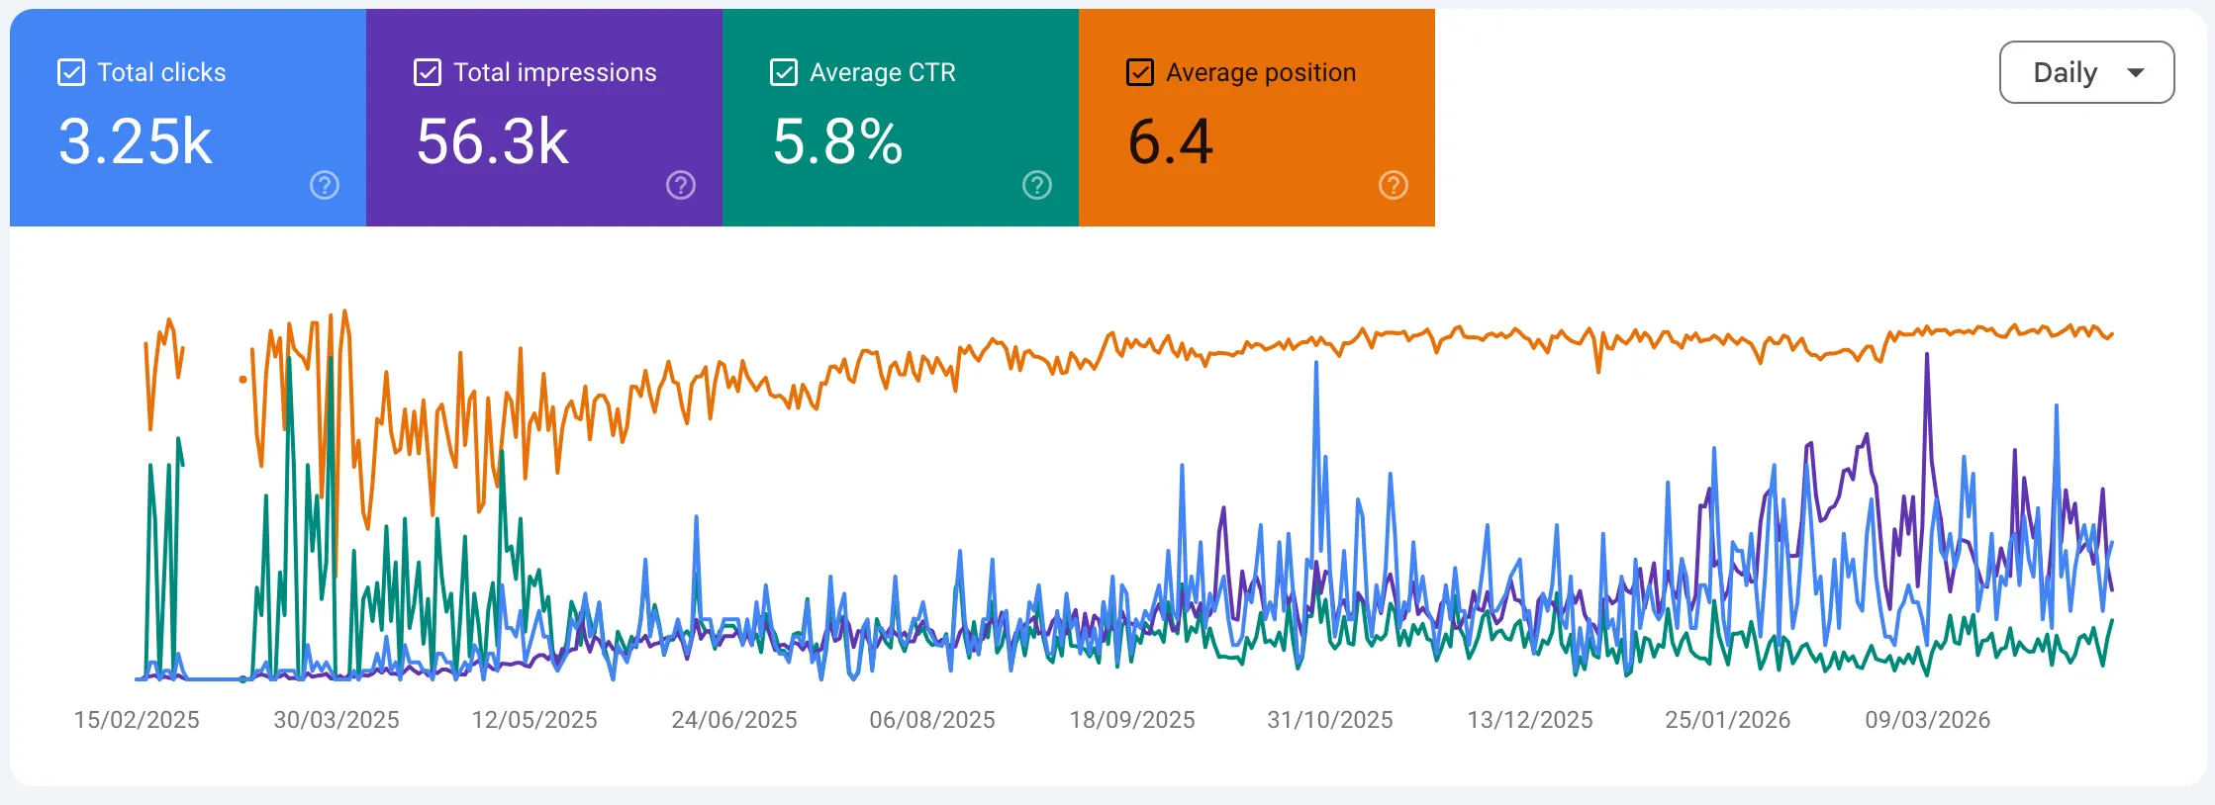Image resolution: width=2215 pixels, height=805 pixels.
Task: Open the Average position help icon
Action: 1393,185
